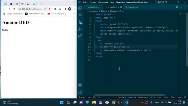Open the Панель управлени... bookmark
The height and width of the screenshot is (106, 188).
click(58, 14)
